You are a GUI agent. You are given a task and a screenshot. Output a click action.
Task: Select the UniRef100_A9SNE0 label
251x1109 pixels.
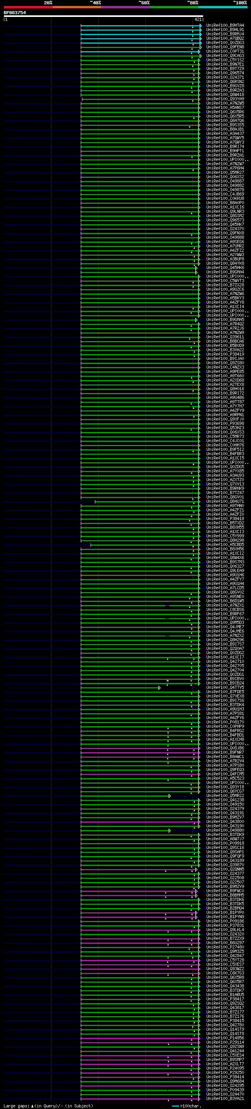click(x=225, y=597)
